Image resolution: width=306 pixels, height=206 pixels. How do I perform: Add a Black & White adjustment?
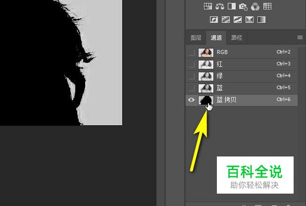[232, 6]
